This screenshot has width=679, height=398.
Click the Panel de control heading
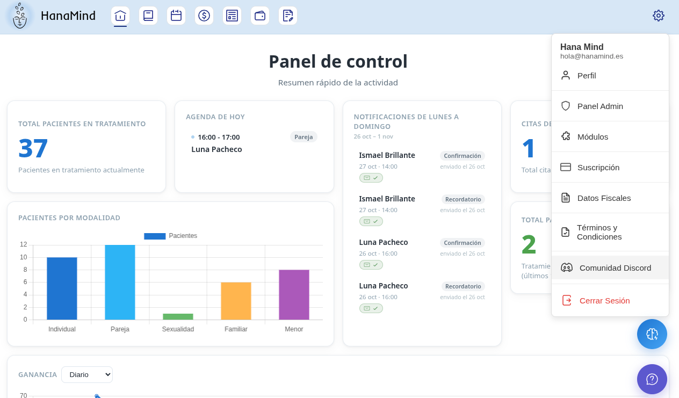[338, 61]
